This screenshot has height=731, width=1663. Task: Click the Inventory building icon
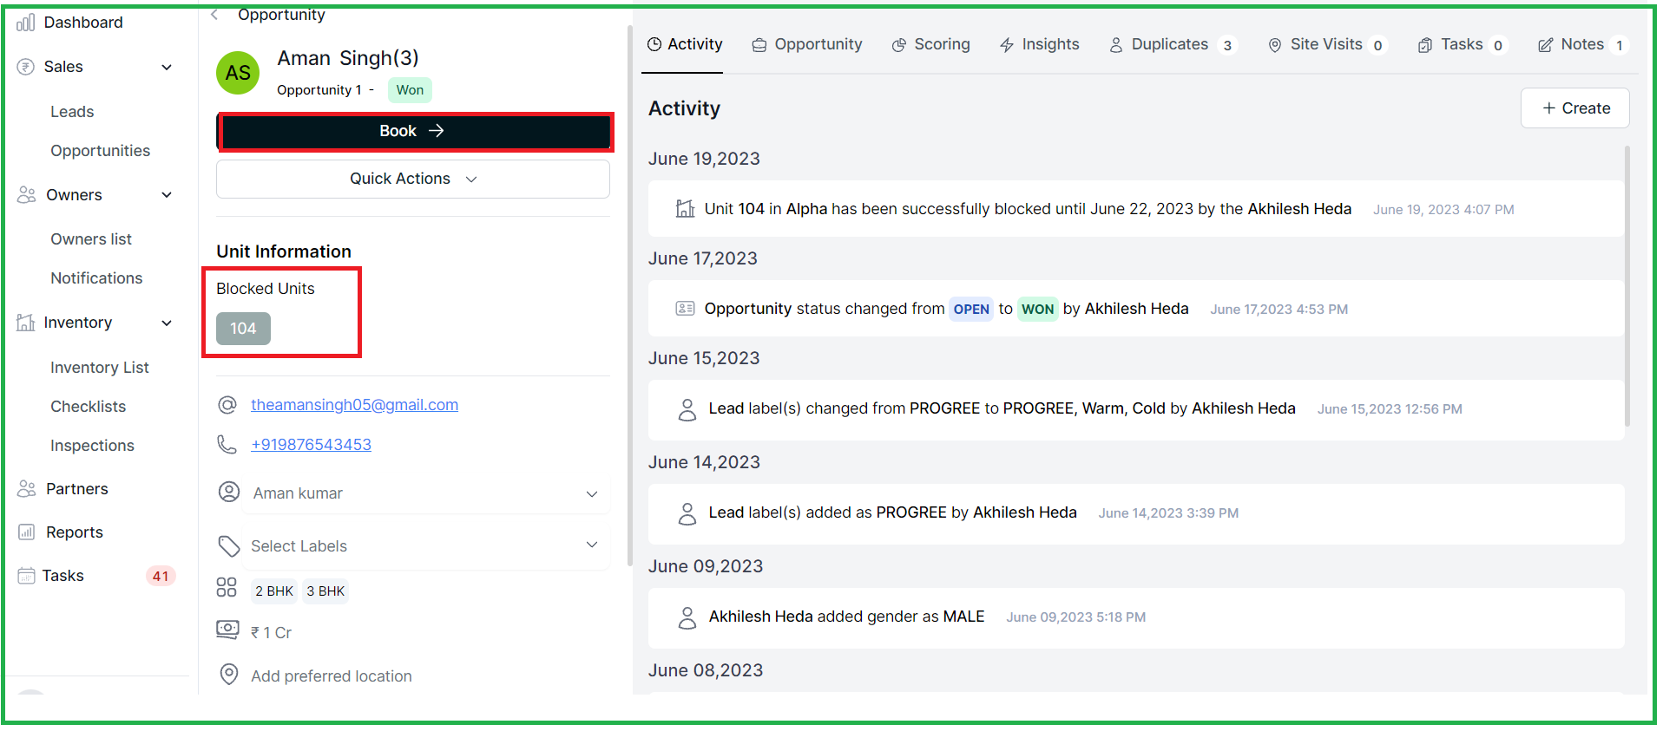coord(26,323)
